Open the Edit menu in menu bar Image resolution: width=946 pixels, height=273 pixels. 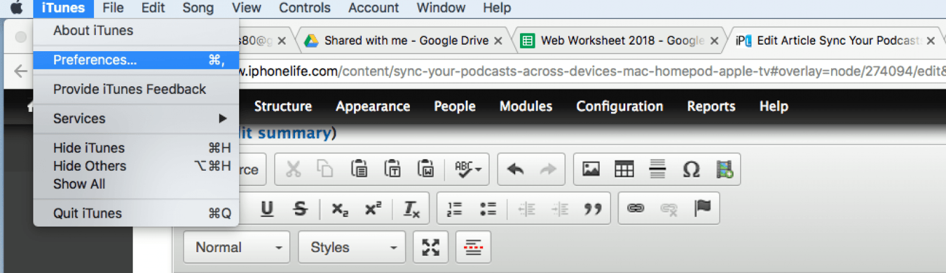153,8
